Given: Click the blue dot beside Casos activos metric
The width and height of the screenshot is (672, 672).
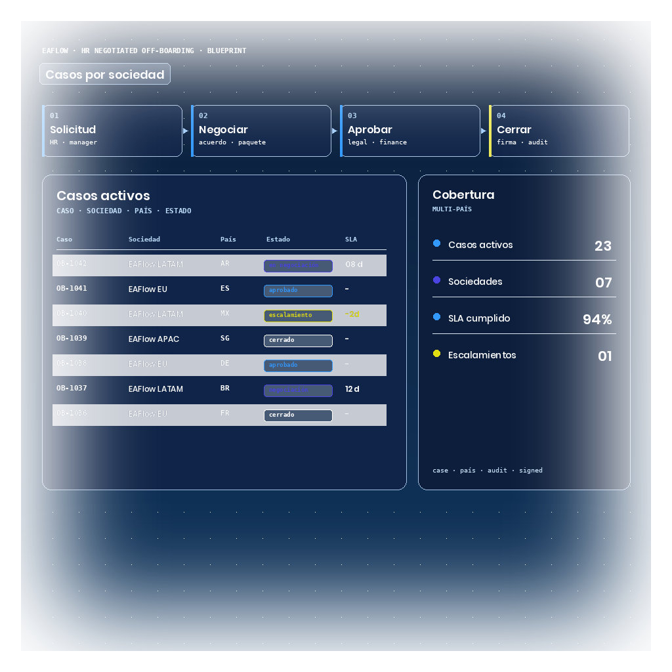Looking at the screenshot, I should pos(436,243).
